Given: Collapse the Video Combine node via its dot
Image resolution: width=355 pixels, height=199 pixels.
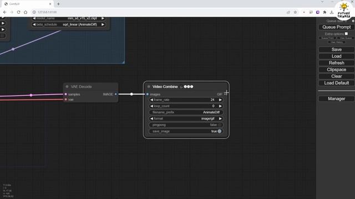Looking at the screenshot, I should (x=149, y=87).
